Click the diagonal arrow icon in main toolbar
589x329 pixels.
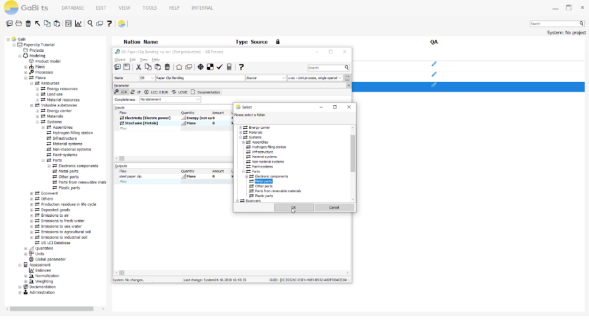tap(37, 24)
